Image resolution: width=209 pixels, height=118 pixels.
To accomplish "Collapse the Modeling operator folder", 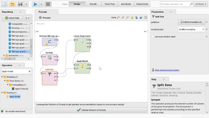I will pyautogui.click(x=2, y=77).
